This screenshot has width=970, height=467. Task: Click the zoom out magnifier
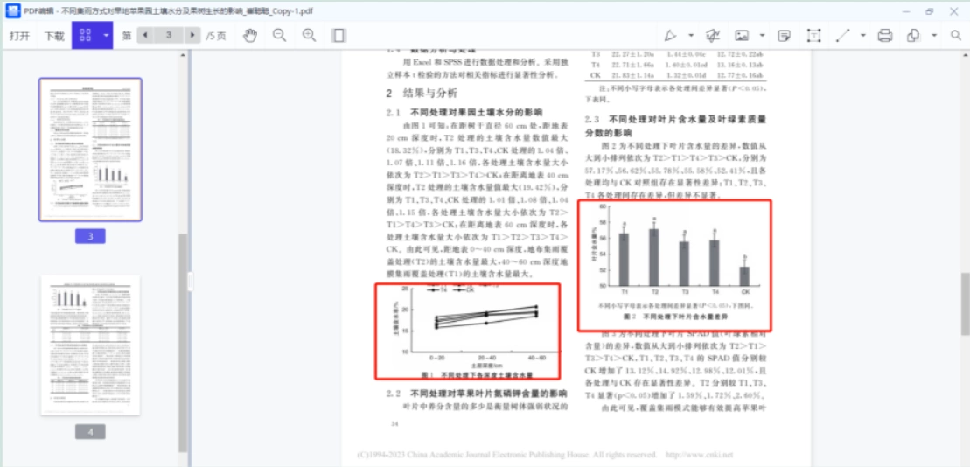point(280,36)
